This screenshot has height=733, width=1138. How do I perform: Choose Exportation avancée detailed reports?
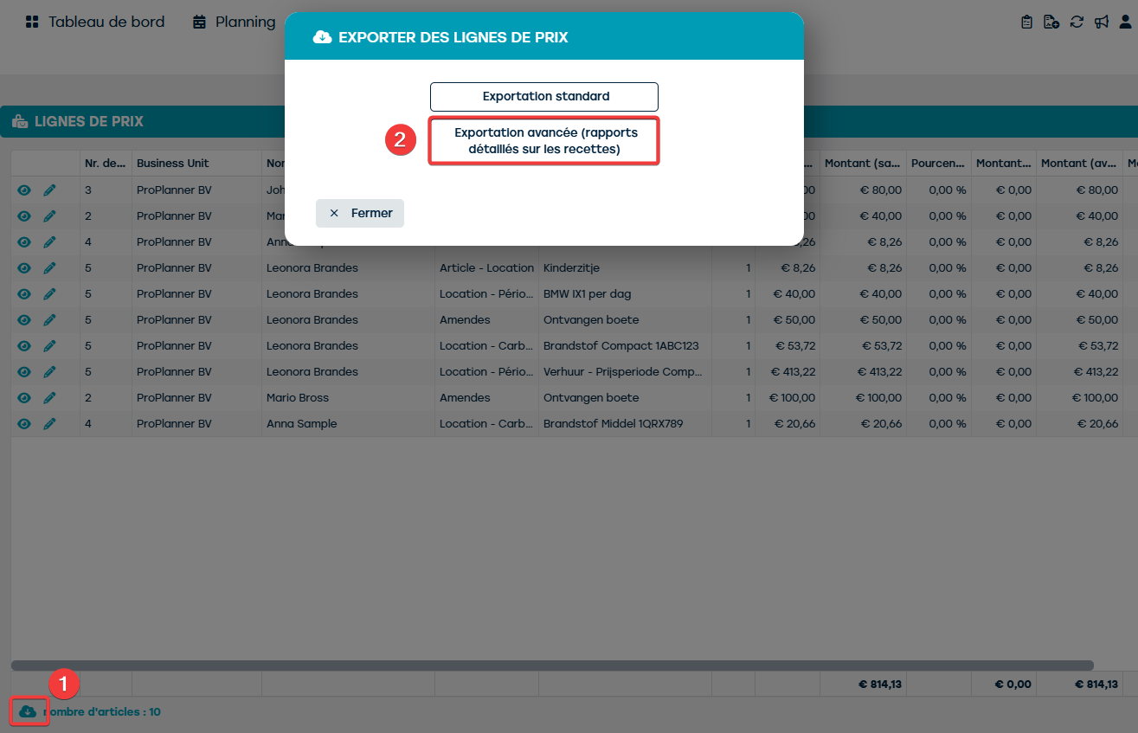pos(544,141)
